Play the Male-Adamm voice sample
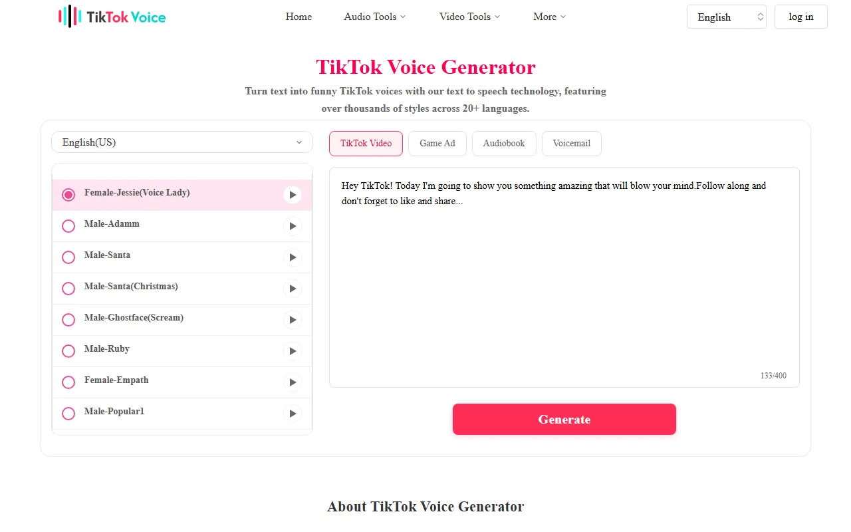 click(292, 226)
